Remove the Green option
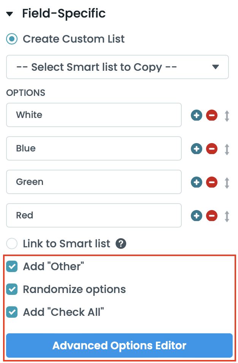This screenshot has width=238, height=363. [212, 182]
